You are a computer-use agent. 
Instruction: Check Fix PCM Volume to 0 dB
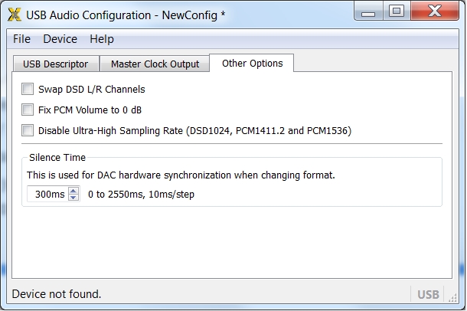pyautogui.click(x=28, y=110)
